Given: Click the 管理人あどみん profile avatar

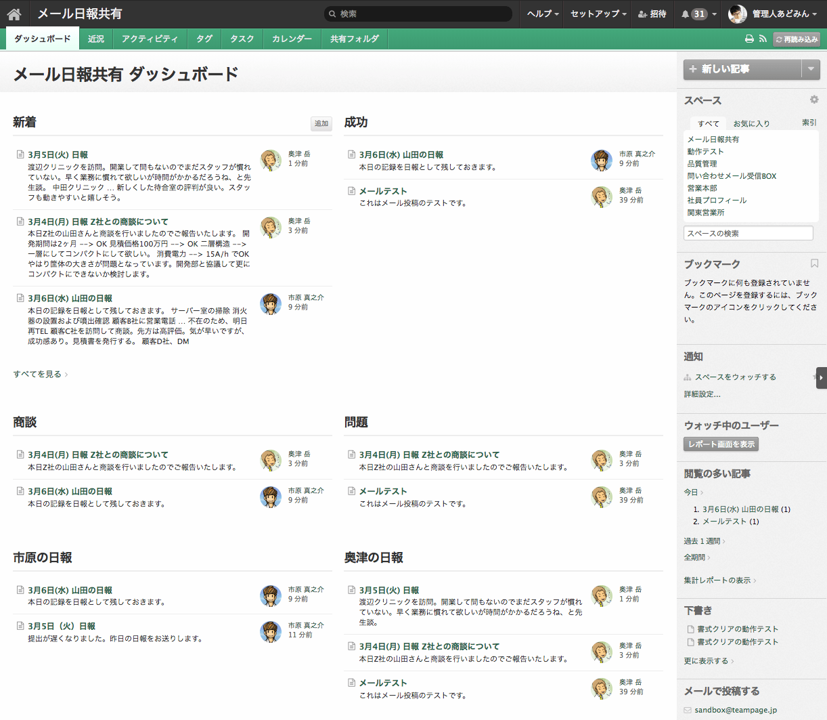Looking at the screenshot, I should point(737,14).
